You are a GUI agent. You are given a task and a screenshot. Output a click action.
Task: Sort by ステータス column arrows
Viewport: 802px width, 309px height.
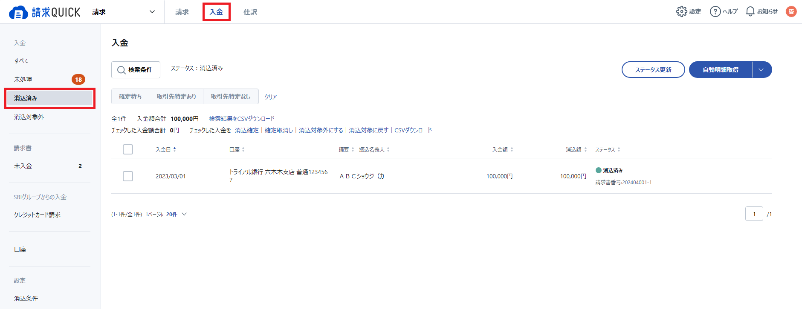coord(619,149)
